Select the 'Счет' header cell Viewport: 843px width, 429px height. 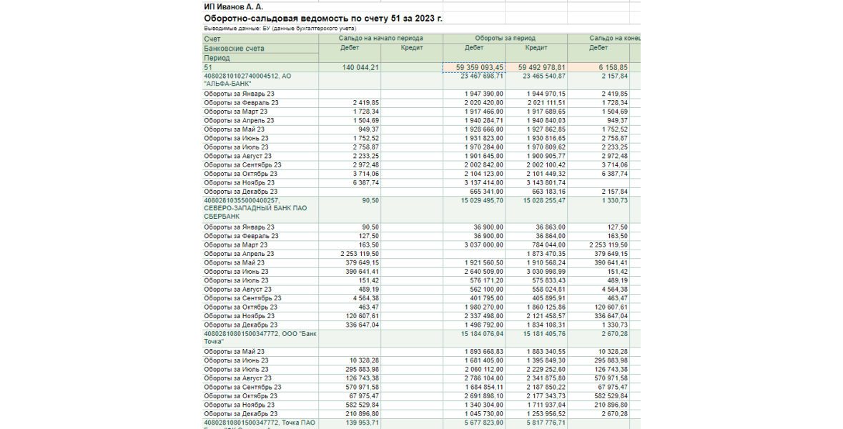tap(260, 39)
